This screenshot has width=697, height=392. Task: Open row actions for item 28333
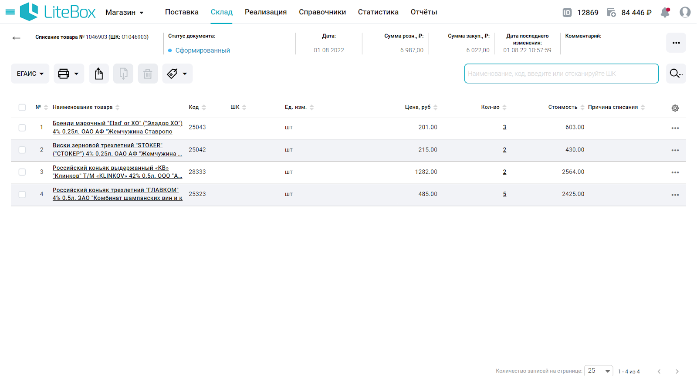(x=675, y=172)
